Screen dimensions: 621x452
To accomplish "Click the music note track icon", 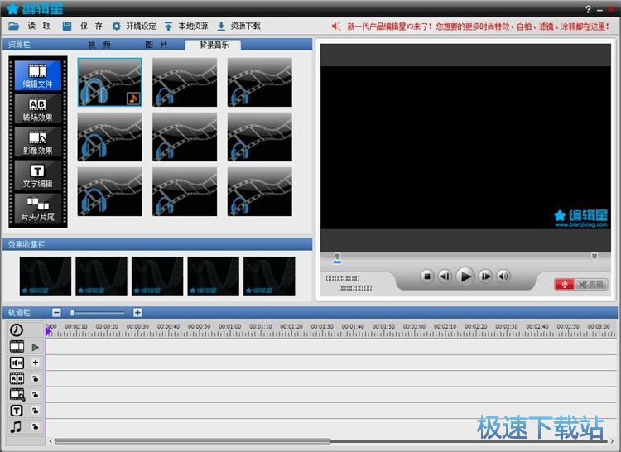I will pyautogui.click(x=17, y=426).
